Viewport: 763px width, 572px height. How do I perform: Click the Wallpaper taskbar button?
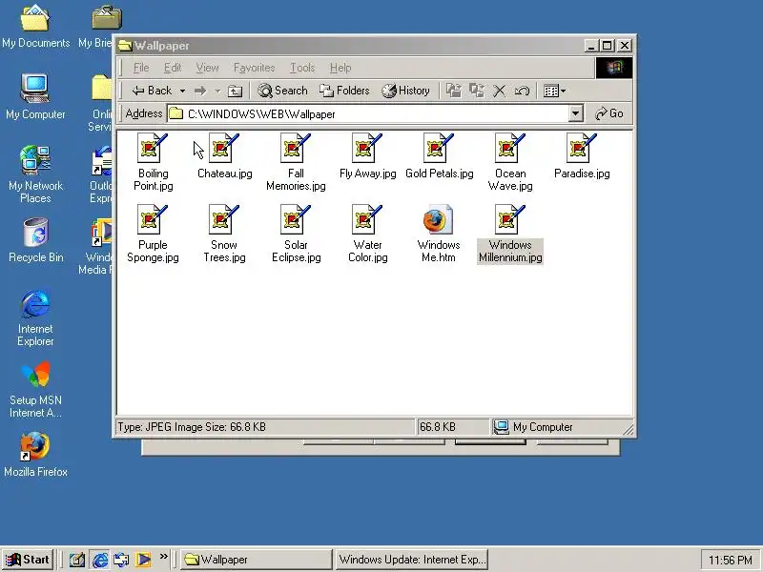tap(257, 560)
